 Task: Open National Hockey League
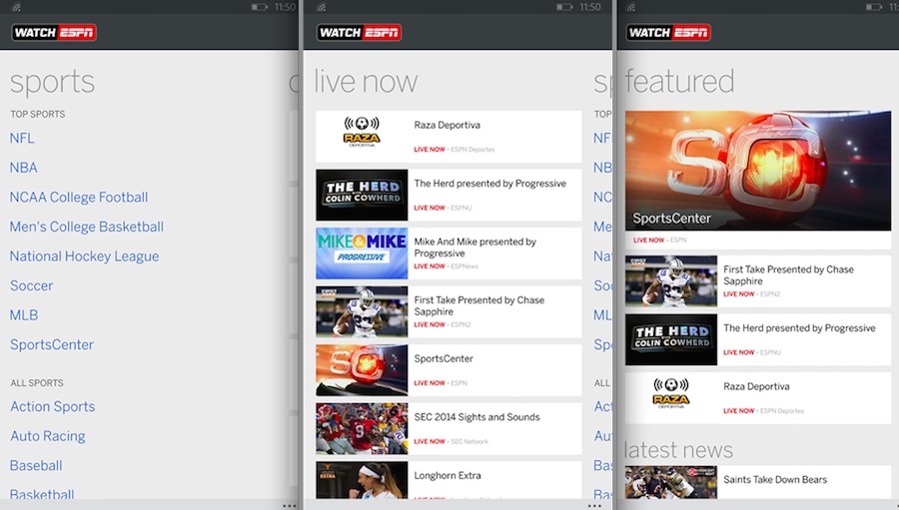click(x=84, y=256)
